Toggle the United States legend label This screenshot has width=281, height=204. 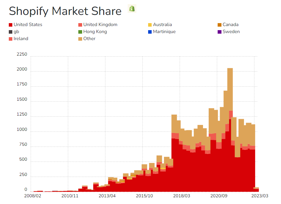click(28, 25)
